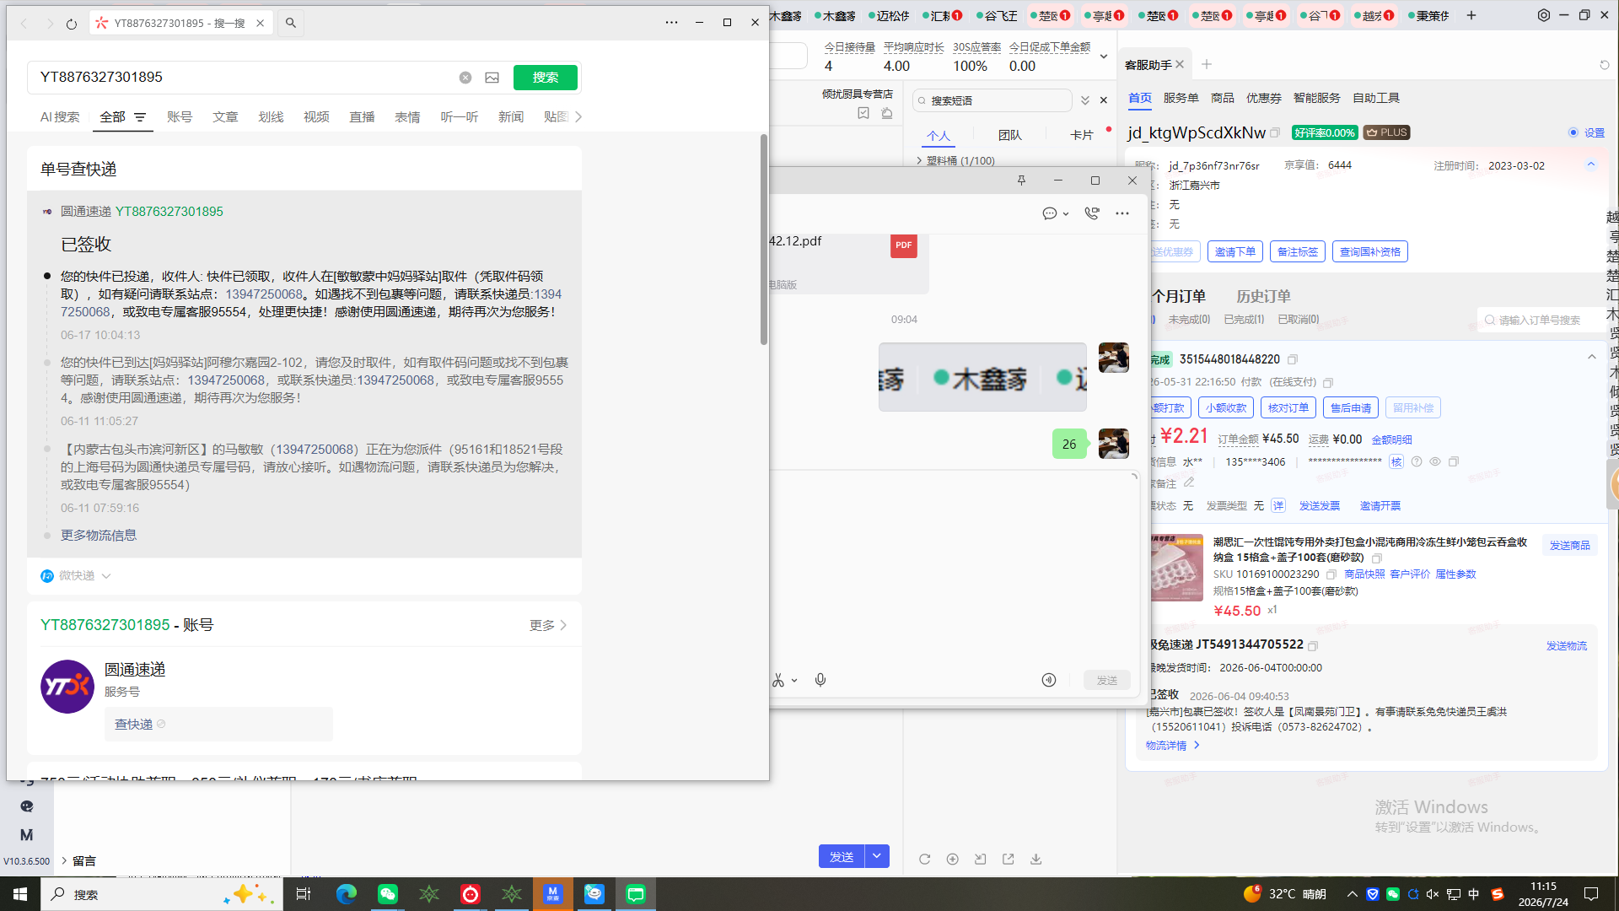Start a voice or video call
1619x911 pixels.
click(1092, 213)
